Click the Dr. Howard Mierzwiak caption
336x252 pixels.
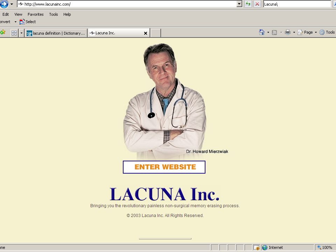pyautogui.click(x=207, y=152)
